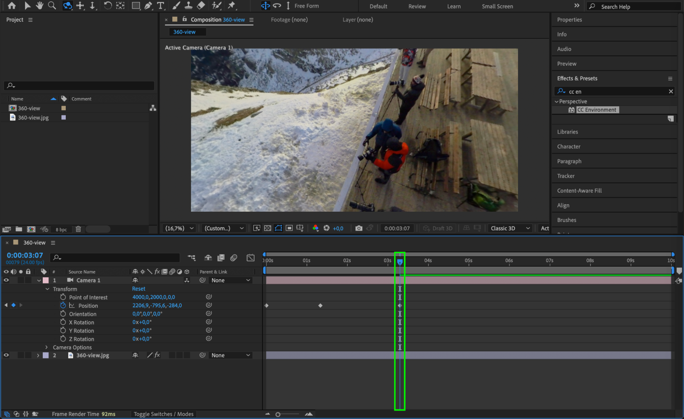The height and width of the screenshot is (419, 684).
Task: Select the Pen tool
Action: pyautogui.click(x=148, y=5)
